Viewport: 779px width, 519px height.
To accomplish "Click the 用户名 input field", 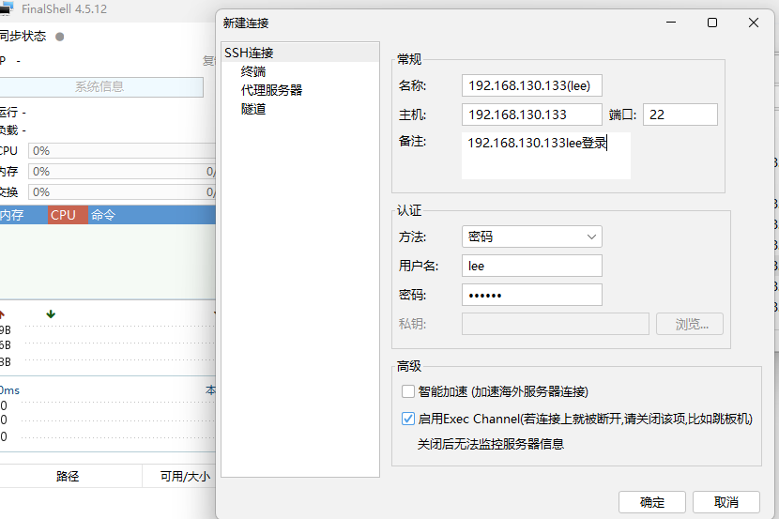I will pos(531,266).
